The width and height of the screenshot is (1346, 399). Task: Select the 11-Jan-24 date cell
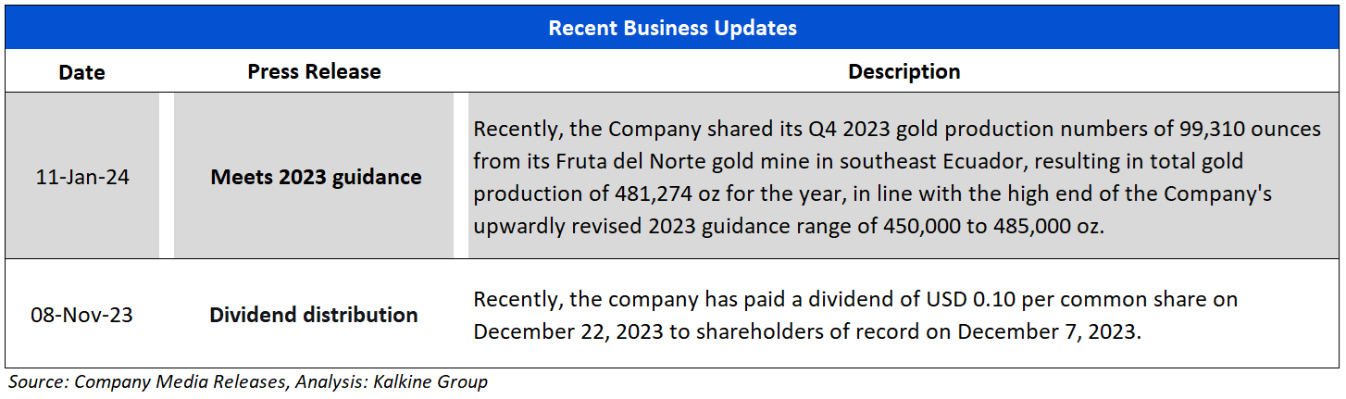tap(81, 176)
